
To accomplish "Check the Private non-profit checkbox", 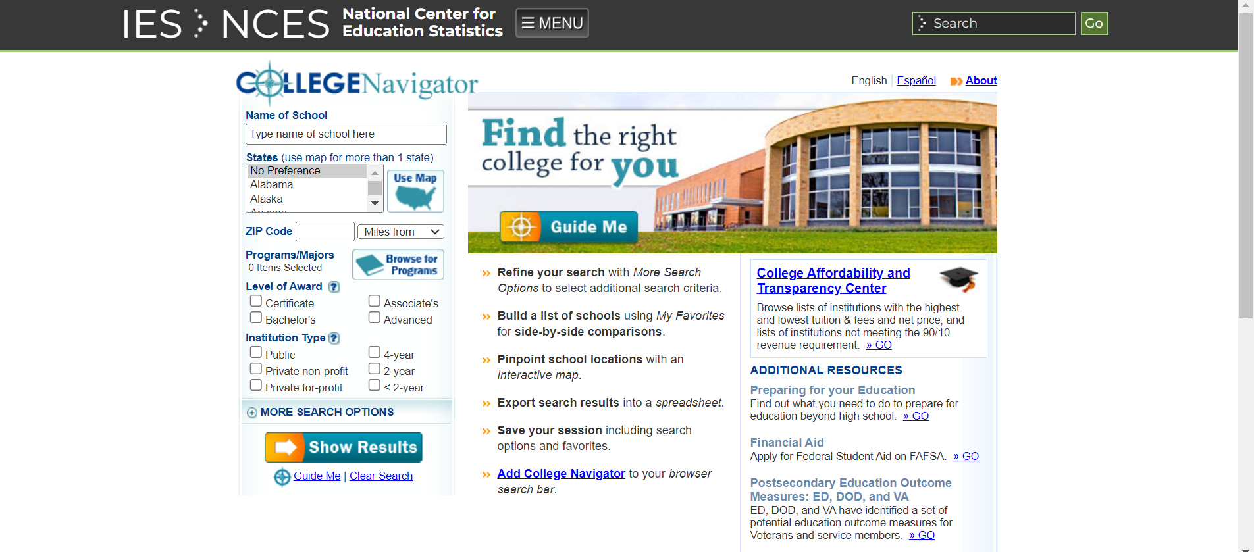I will pos(256,368).
